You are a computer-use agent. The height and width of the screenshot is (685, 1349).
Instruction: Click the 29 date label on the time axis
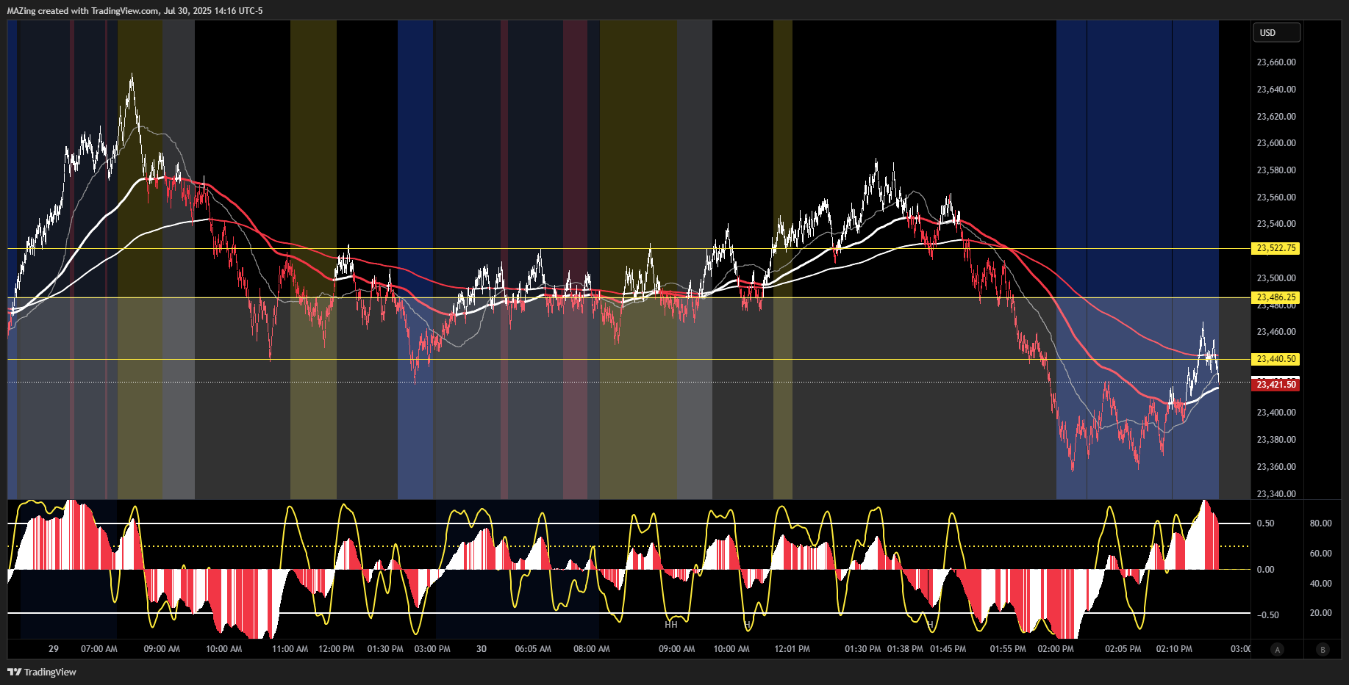(53, 649)
